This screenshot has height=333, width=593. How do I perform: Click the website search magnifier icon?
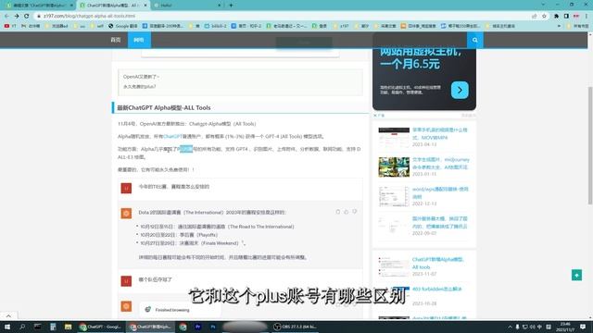click(x=475, y=40)
